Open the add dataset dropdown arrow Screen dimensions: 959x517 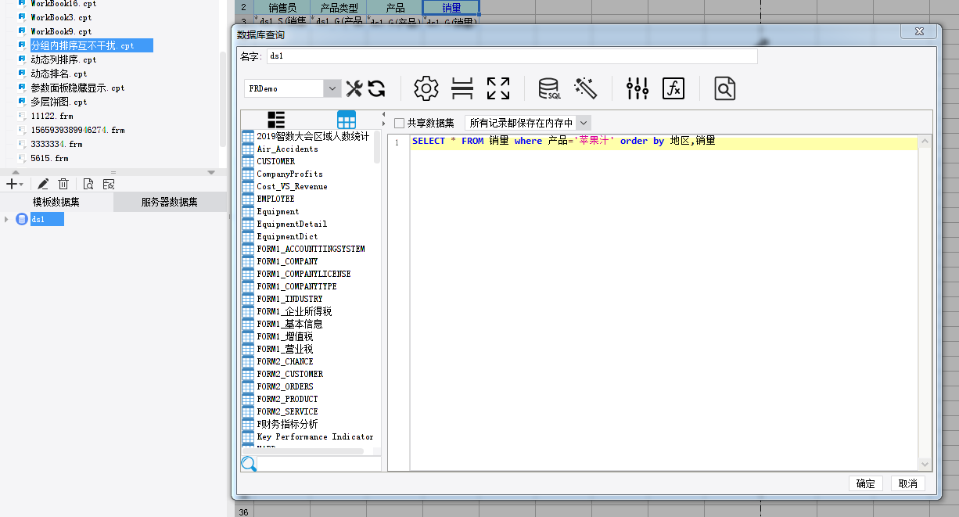21,185
